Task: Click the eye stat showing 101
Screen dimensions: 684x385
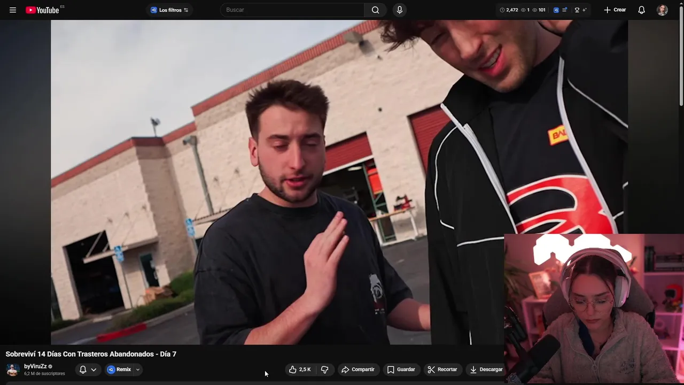Action: pos(539,10)
